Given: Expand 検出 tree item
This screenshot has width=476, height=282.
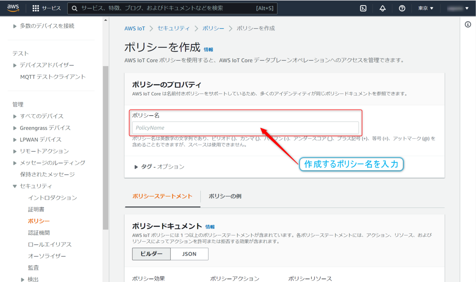Looking at the screenshot, I should (23, 279).
